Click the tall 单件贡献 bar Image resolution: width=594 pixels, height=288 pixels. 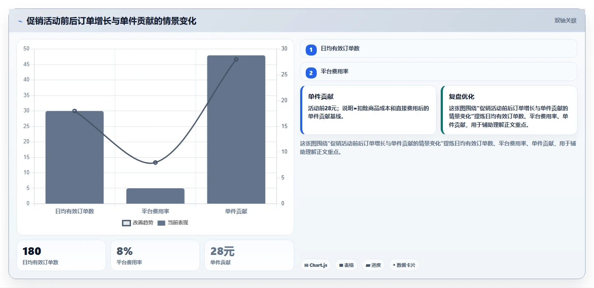tap(236, 129)
